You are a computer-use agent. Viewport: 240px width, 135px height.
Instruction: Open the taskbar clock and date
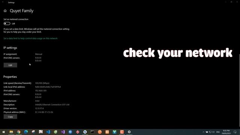point(226,132)
